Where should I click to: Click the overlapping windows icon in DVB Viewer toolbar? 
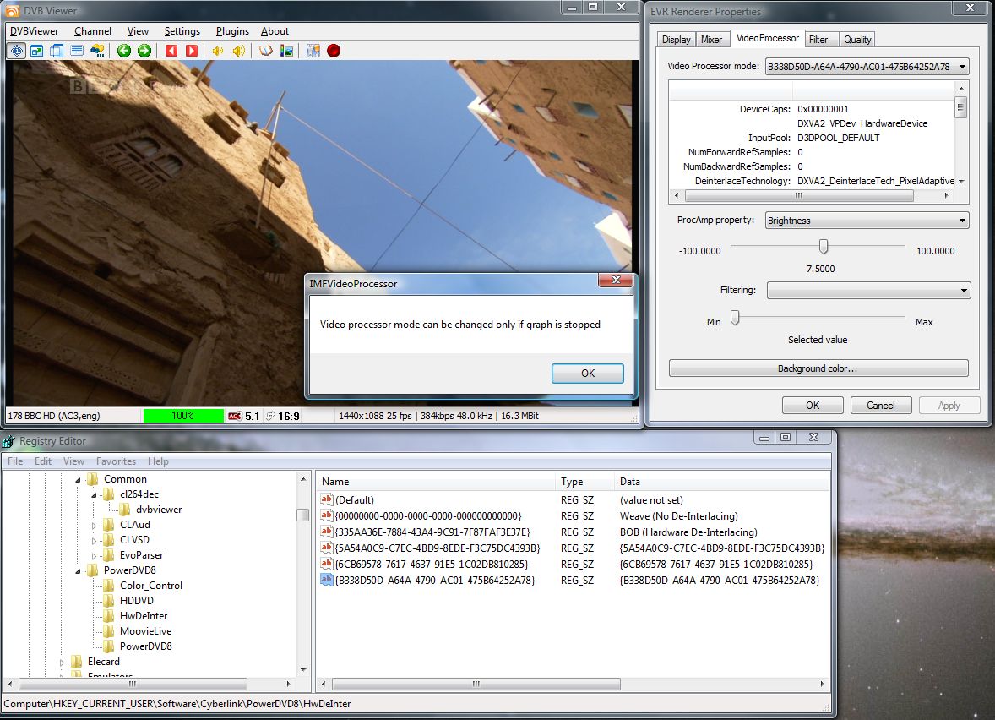tap(57, 51)
